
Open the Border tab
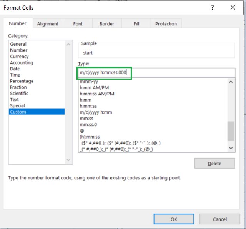[107, 24]
